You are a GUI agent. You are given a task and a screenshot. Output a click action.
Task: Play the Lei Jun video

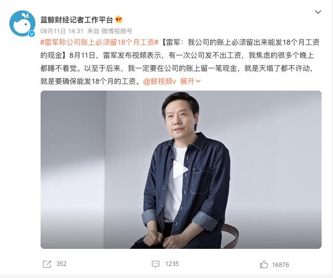tap(180, 169)
